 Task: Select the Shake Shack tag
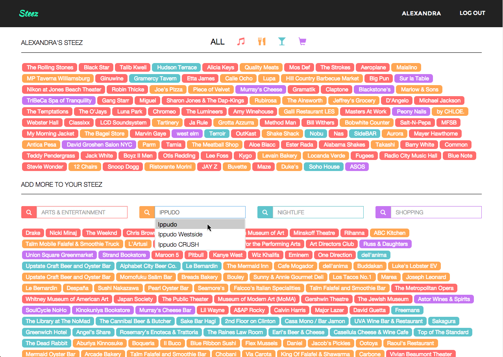tap(283, 134)
